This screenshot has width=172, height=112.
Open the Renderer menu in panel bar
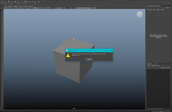[x=25, y=6]
